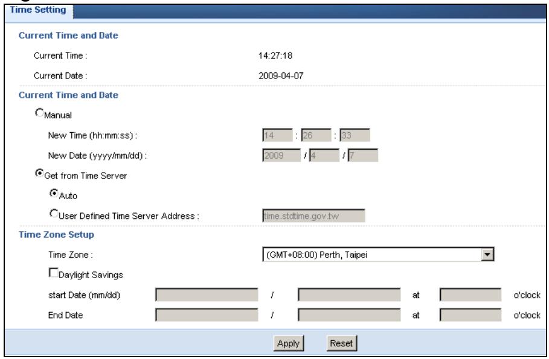Click the New Time minutes field
The height and width of the screenshot is (359, 549).
tap(316, 135)
